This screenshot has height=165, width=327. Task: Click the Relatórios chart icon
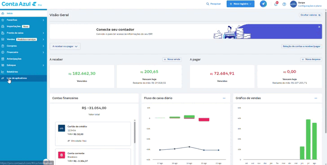(3, 72)
